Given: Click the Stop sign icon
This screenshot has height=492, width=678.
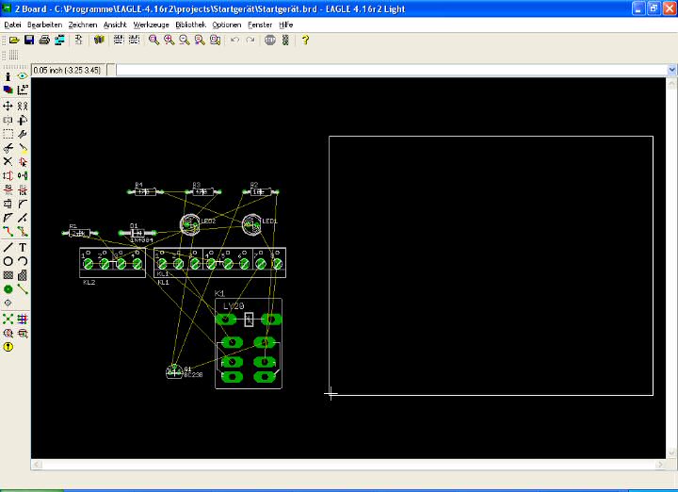Looking at the screenshot, I should point(270,41).
